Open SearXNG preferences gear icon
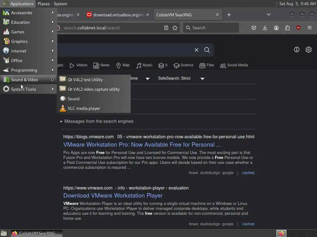317x237 pixels. coord(309,50)
